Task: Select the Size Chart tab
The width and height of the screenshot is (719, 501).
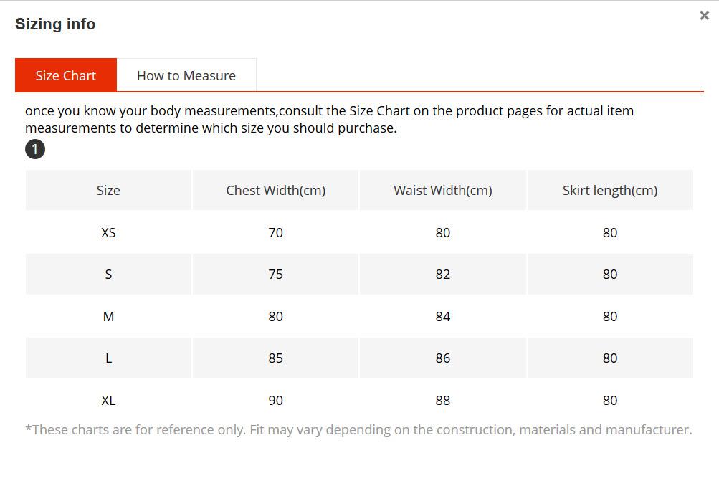Action: [x=66, y=75]
